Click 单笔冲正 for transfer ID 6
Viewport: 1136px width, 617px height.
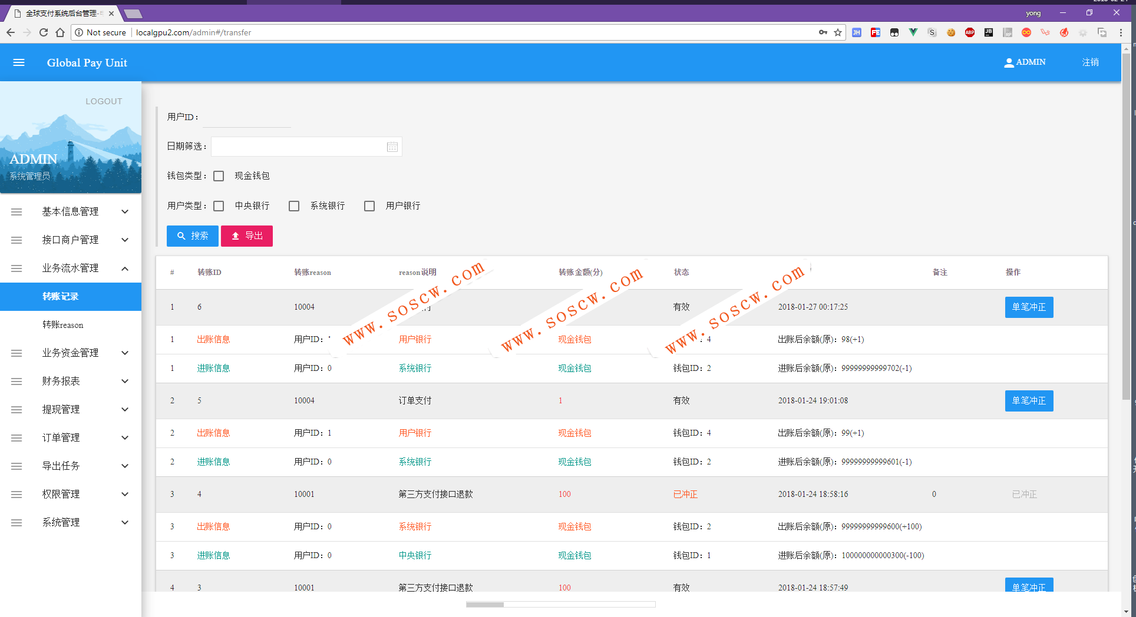(x=1029, y=307)
